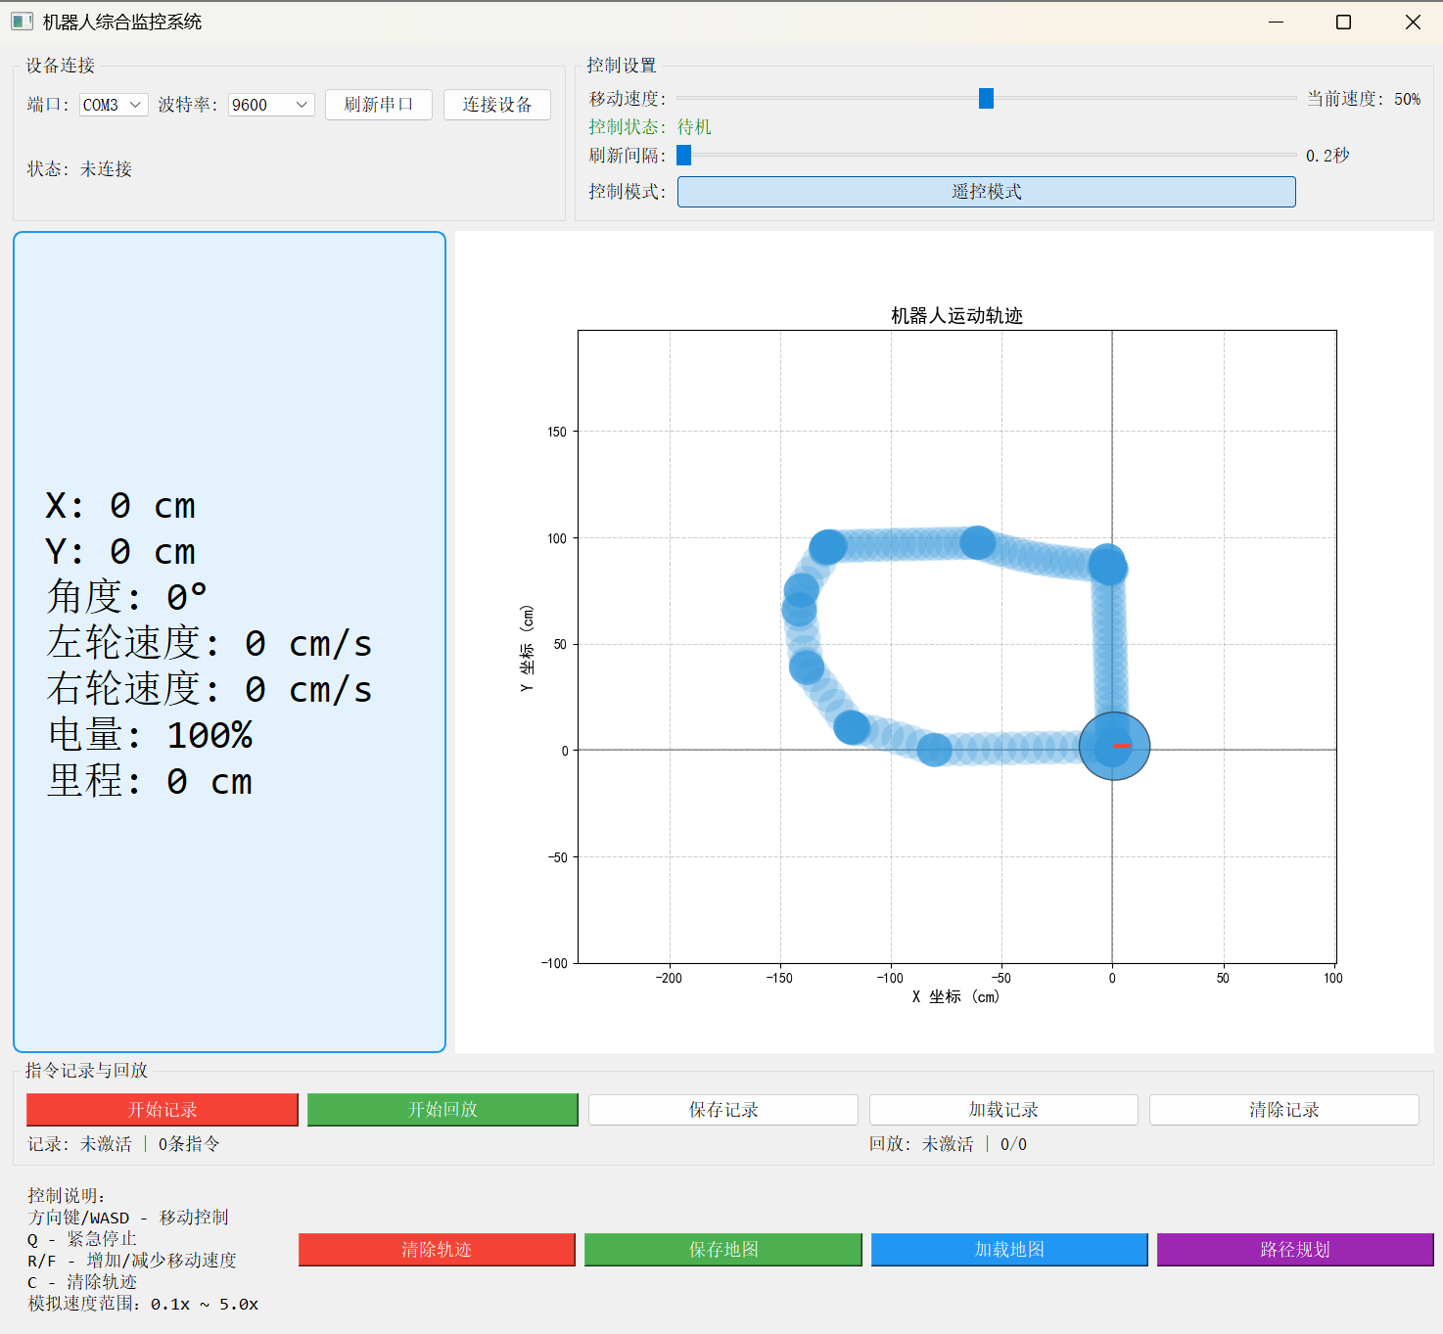Maximize the window
Screen dimensions: 1443x1334
tap(1344, 22)
